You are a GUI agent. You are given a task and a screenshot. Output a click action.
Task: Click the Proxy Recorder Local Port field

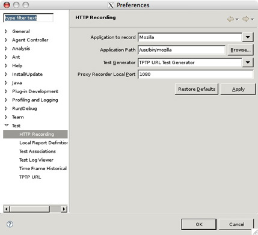195,75
